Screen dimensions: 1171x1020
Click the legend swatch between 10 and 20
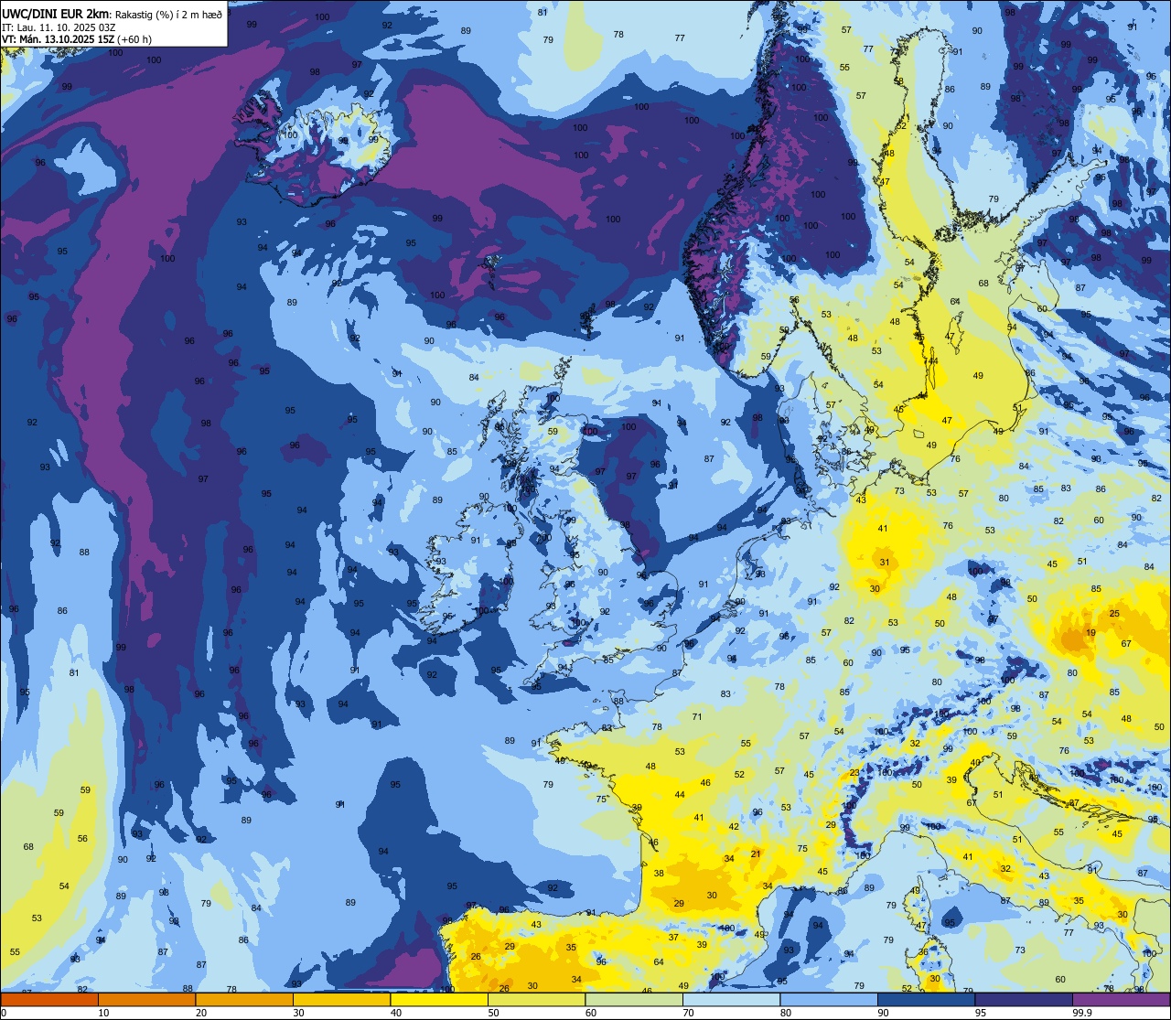[x=146, y=999]
